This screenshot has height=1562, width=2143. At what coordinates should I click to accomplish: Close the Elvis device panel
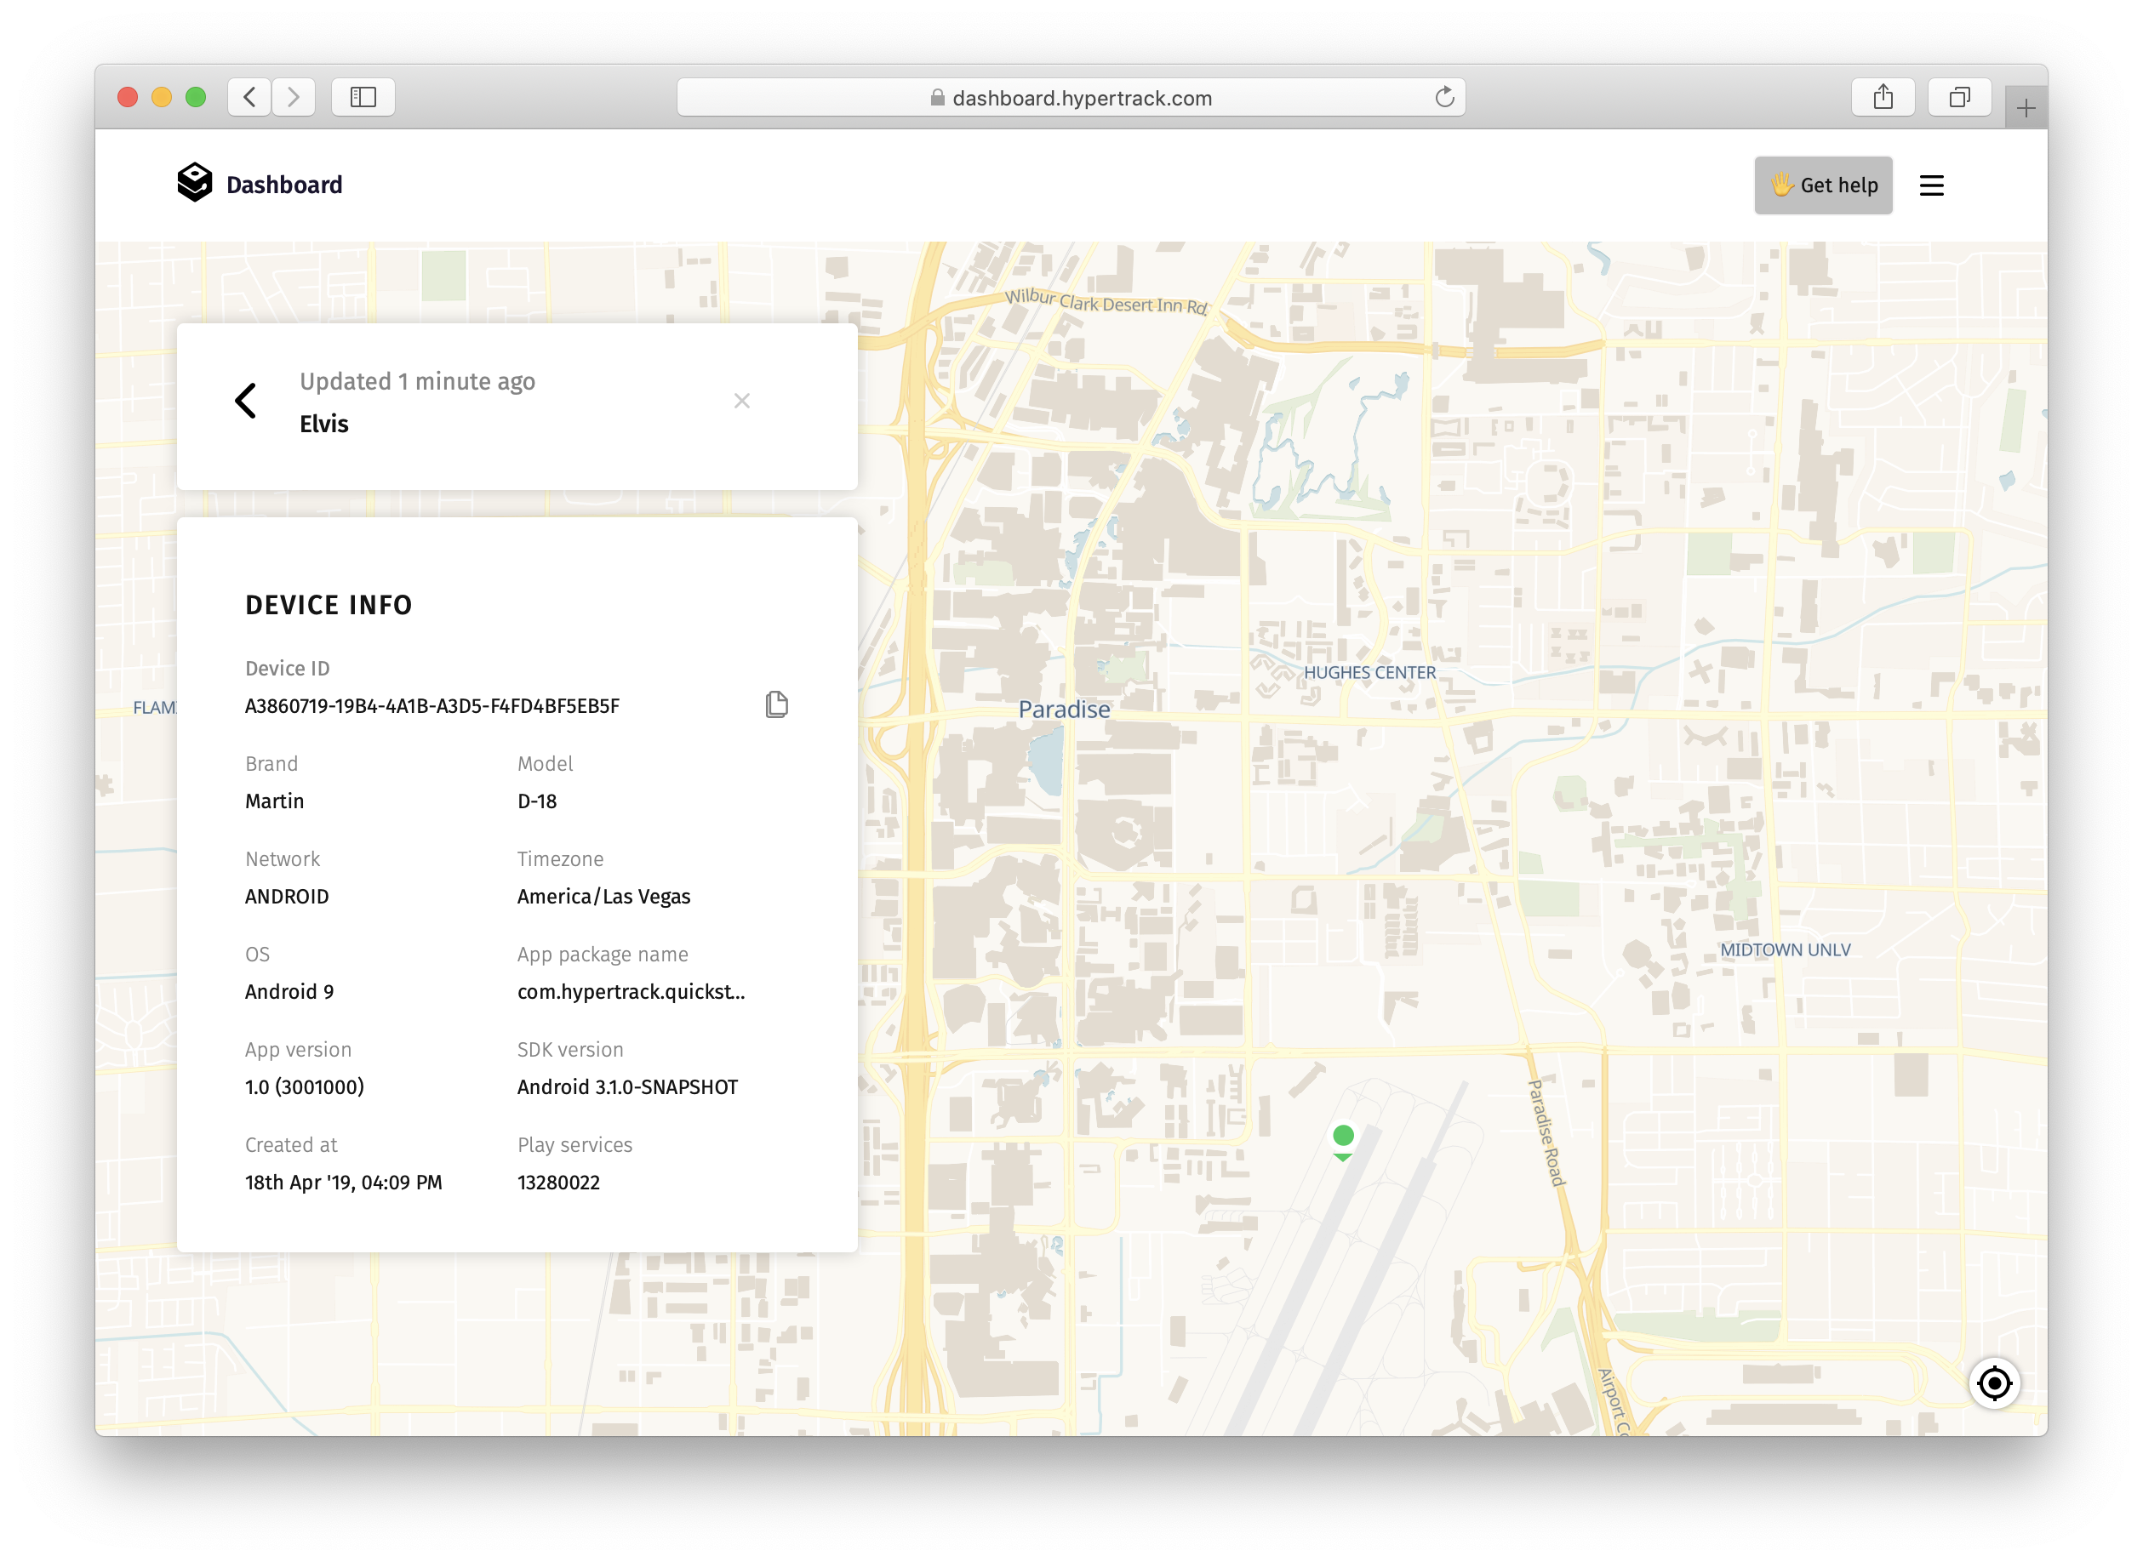[741, 401]
